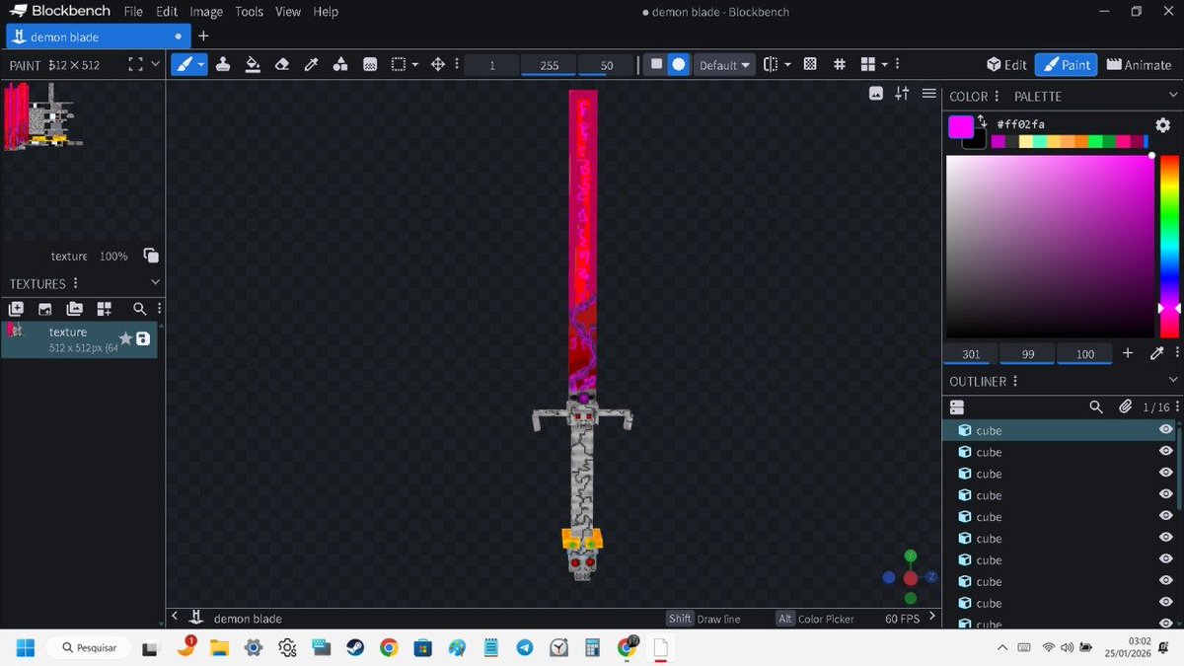Select square brush shape toggle
The width and height of the screenshot is (1184, 666).
point(656,64)
